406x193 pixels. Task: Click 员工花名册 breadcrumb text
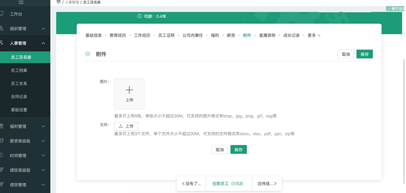(x=92, y=2)
